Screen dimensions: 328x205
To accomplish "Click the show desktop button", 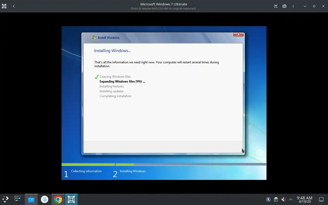I will coord(321,199).
